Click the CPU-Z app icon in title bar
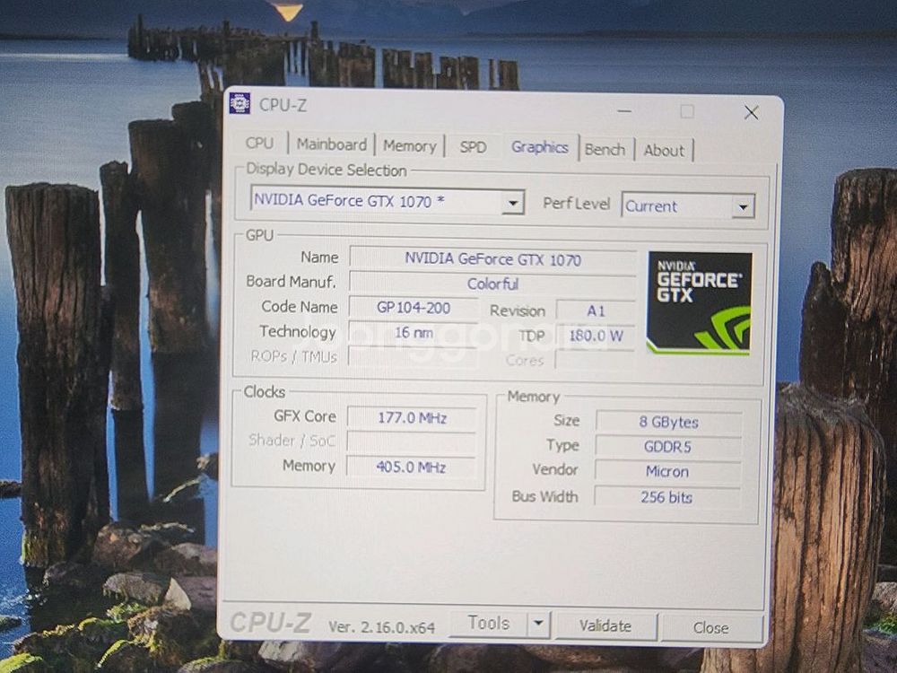 (x=239, y=103)
